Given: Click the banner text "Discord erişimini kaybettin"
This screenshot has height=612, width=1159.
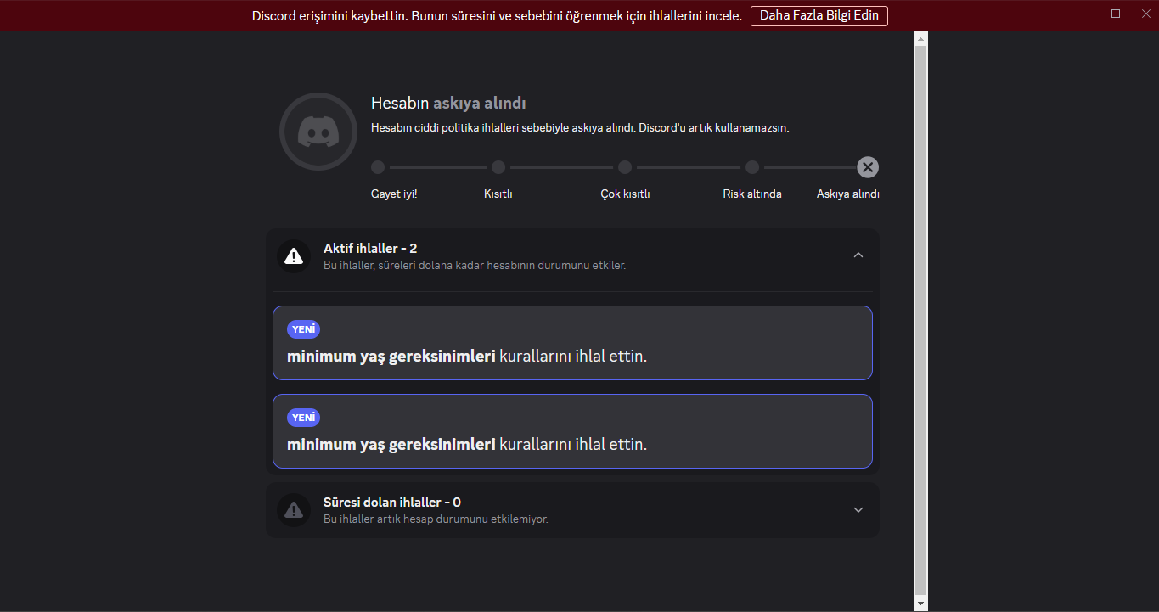Looking at the screenshot, I should pos(330,16).
